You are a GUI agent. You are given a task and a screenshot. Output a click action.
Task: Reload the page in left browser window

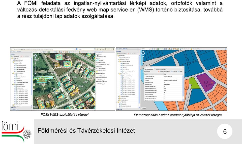click(x=74, y=49)
